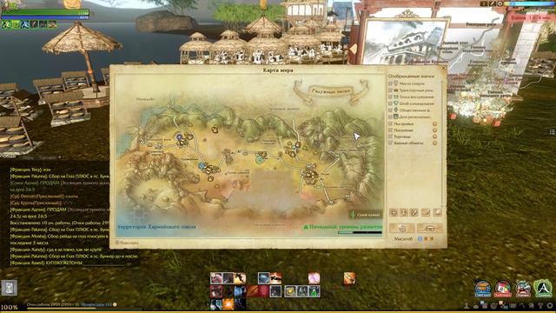Image resolution: width=556 pixels, height=313 pixels.
Task: Select the first map drawing tool icon
Action: pos(394,212)
